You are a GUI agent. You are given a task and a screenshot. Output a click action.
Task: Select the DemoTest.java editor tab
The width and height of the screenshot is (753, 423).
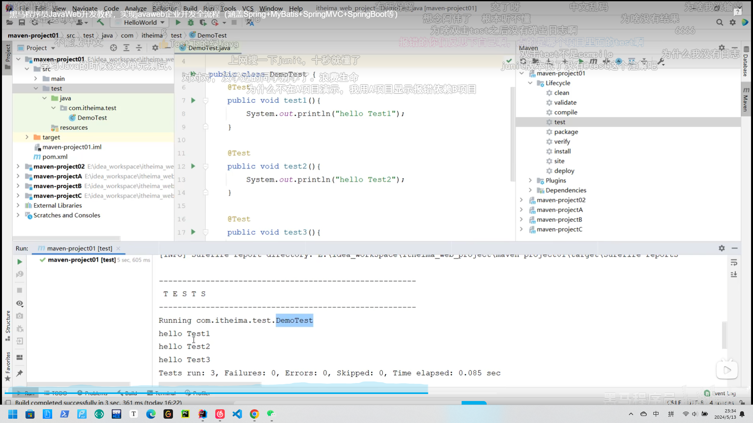pos(209,48)
